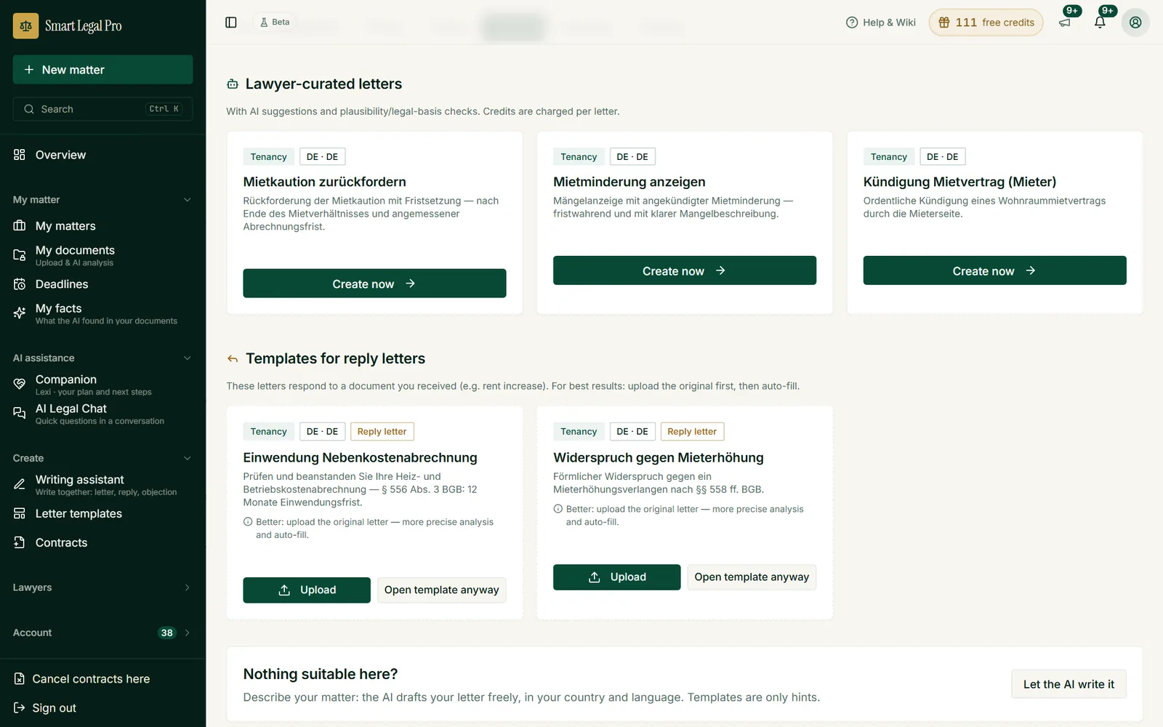Create the Mietkaution zurückfordern letter

coord(374,284)
